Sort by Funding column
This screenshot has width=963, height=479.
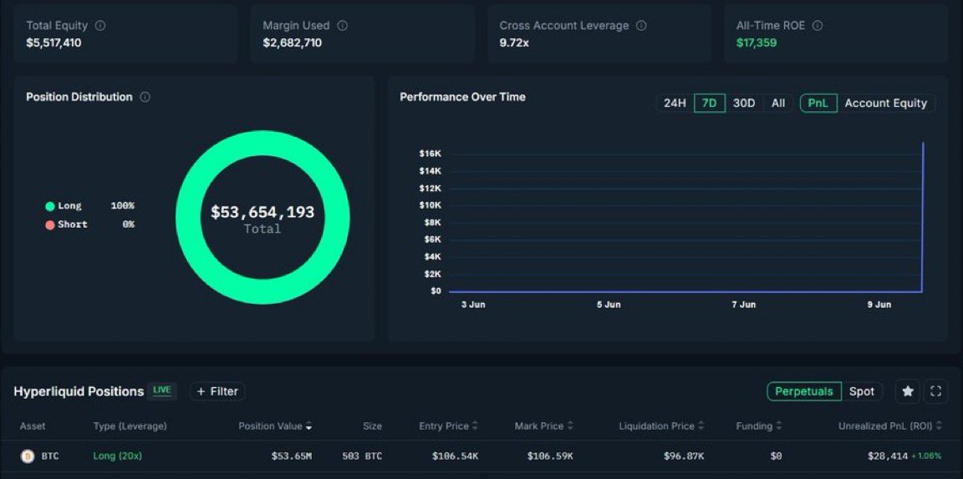[x=759, y=426]
